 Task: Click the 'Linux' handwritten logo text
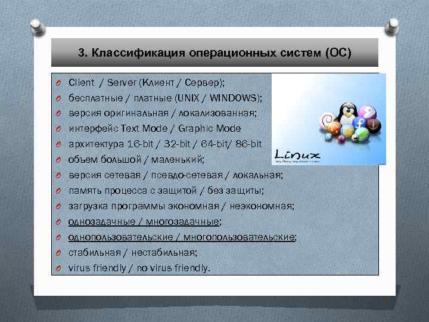click(x=297, y=154)
